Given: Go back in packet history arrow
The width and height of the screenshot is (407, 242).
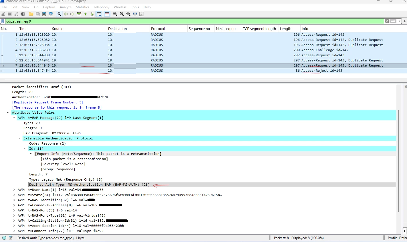Looking at the screenshot, I should coord(66,14).
